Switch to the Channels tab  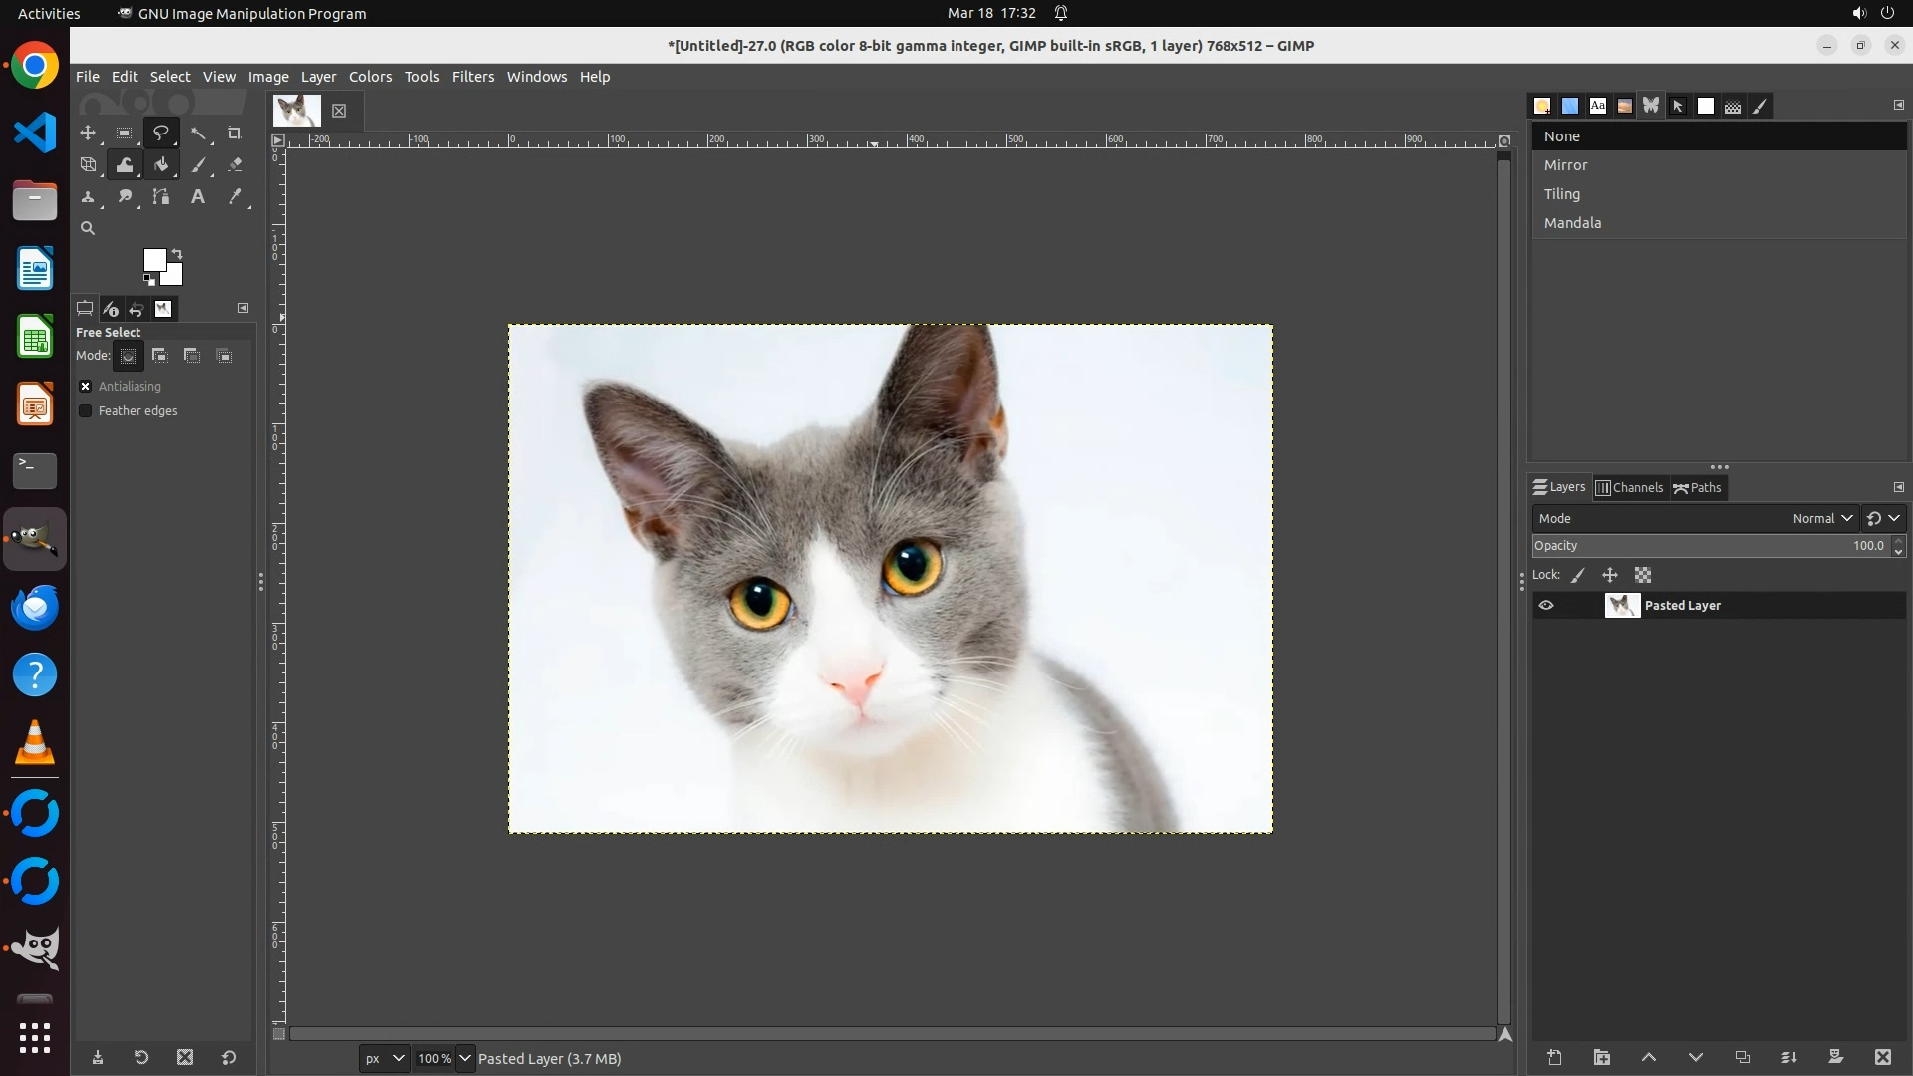[1629, 487]
